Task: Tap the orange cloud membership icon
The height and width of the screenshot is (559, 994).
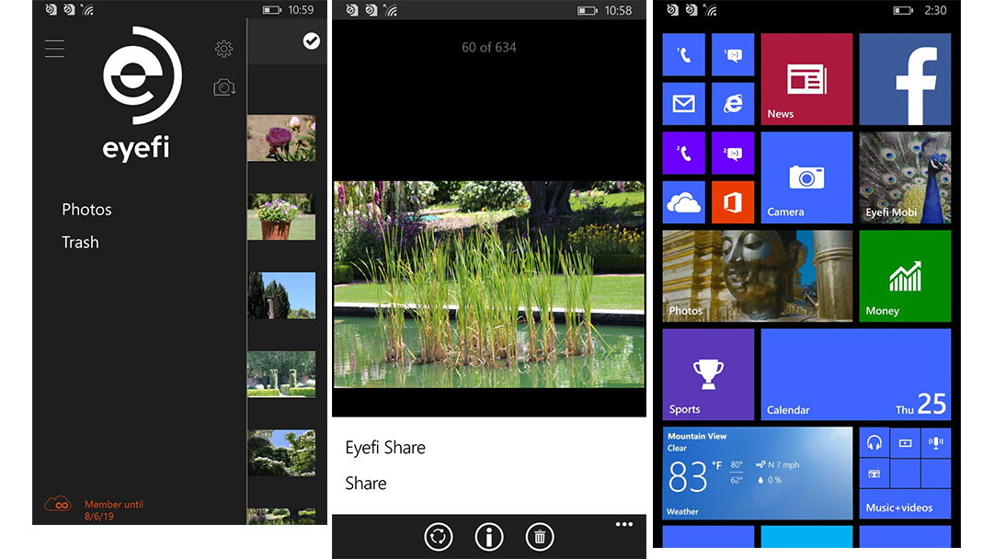Action: (58, 504)
